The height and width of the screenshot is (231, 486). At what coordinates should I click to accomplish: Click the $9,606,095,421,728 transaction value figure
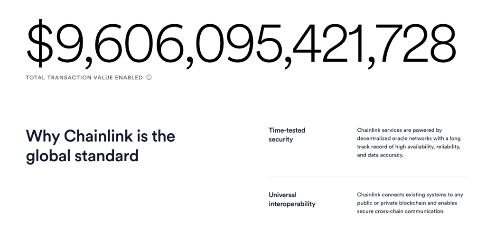241,44
